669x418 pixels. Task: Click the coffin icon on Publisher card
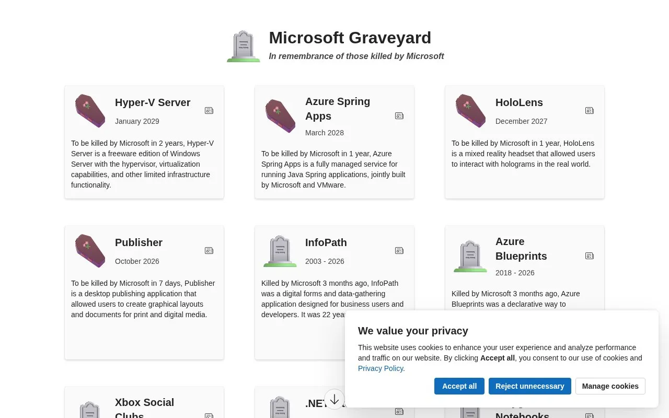pos(90,251)
